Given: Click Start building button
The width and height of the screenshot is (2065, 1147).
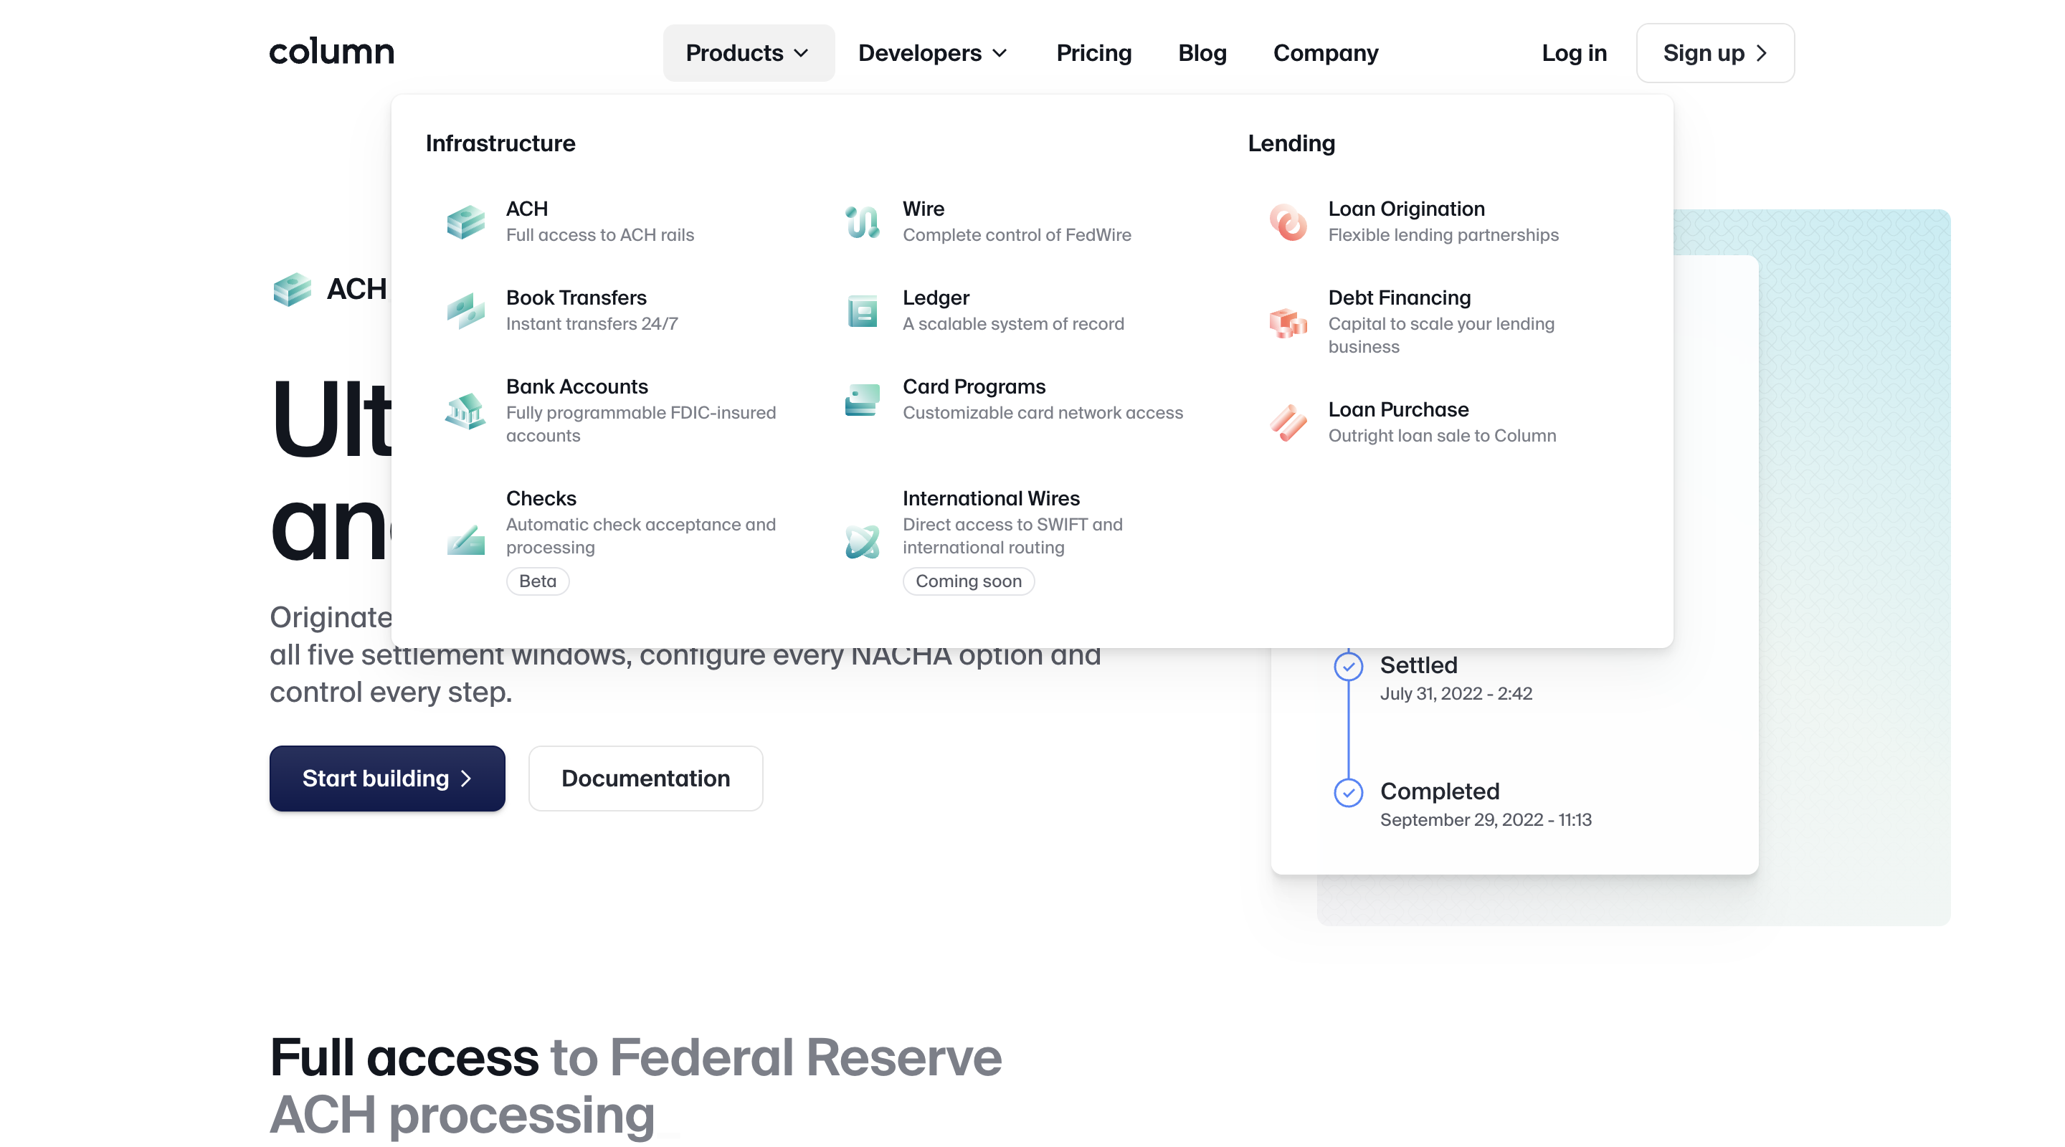Looking at the screenshot, I should pyautogui.click(x=387, y=779).
